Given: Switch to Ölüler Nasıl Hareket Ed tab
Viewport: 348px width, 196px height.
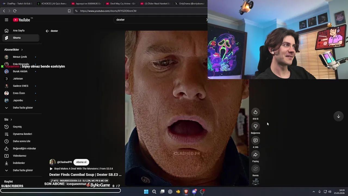Looking at the screenshot, I should click(x=155, y=4).
